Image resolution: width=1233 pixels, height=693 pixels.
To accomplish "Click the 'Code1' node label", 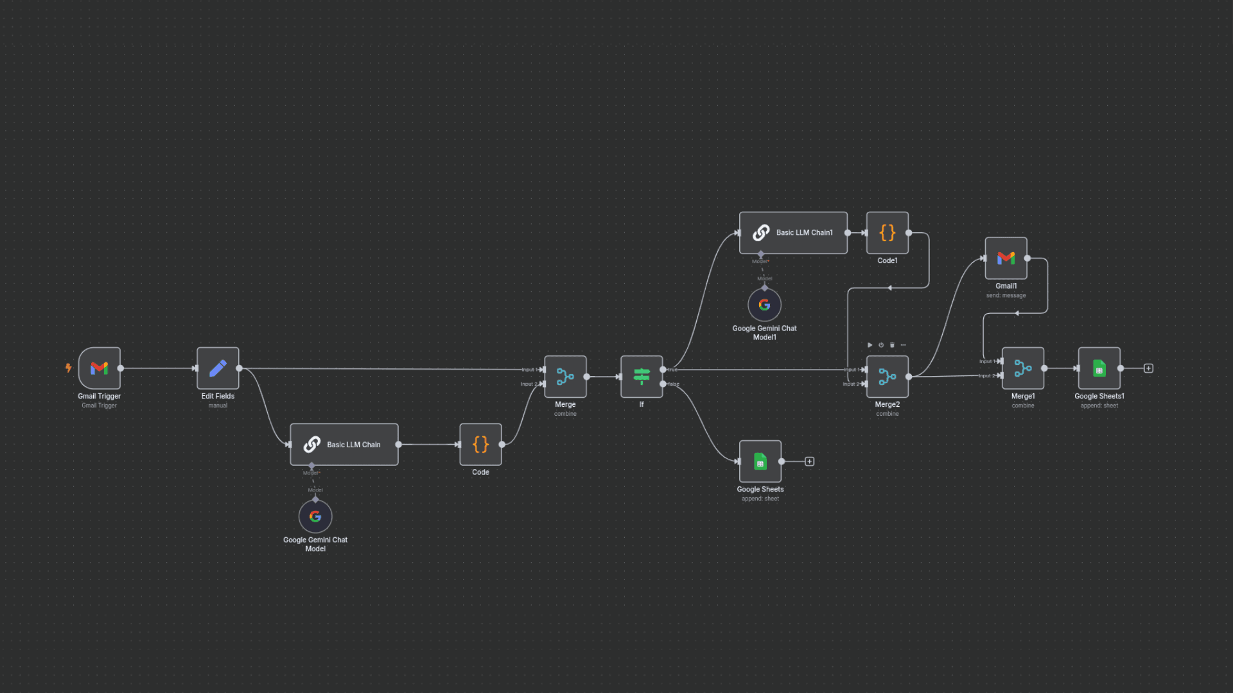I will coord(888,261).
